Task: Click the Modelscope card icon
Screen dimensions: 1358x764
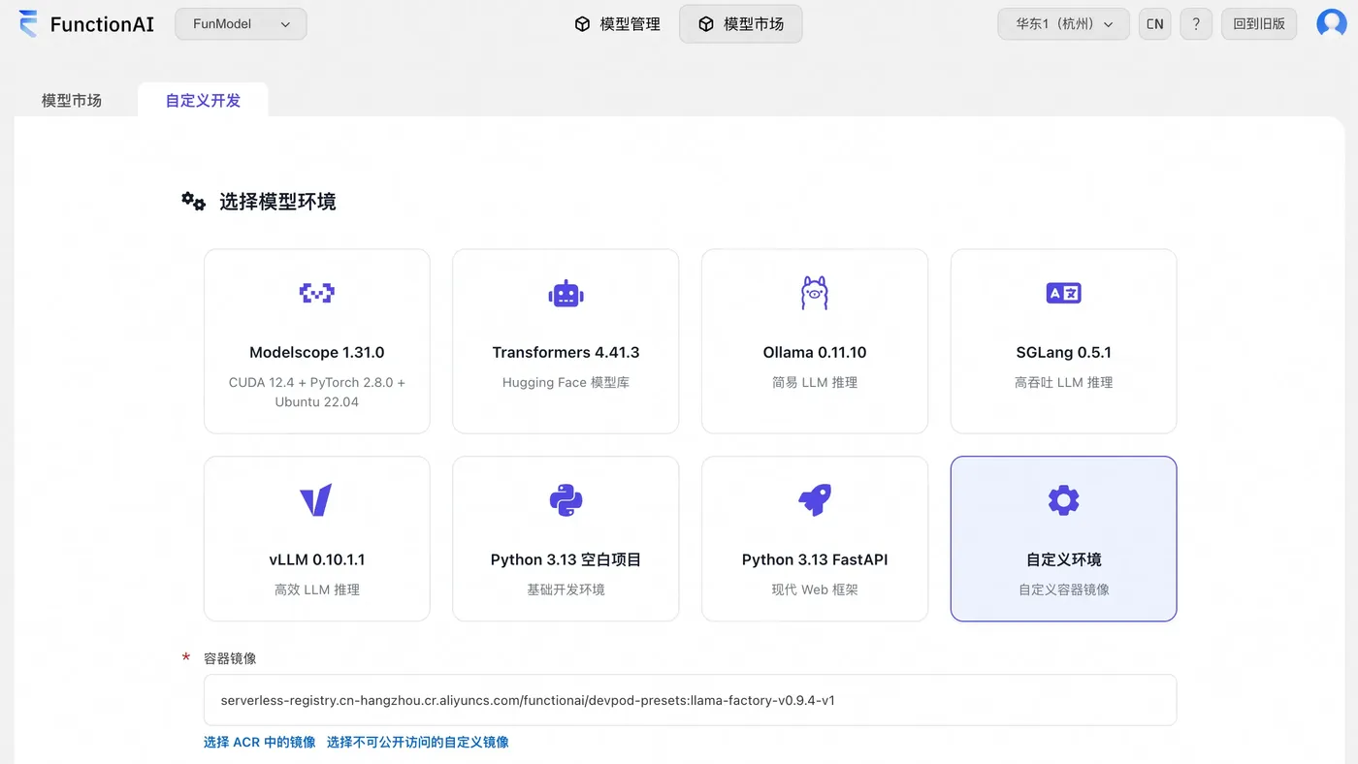Action: [317, 293]
